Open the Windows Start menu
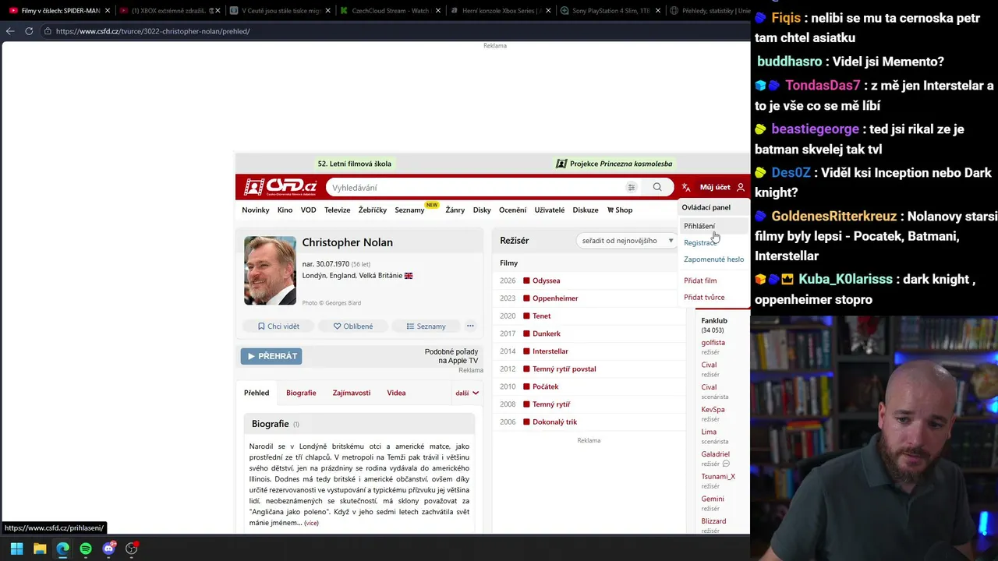998x561 pixels. click(x=16, y=549)
